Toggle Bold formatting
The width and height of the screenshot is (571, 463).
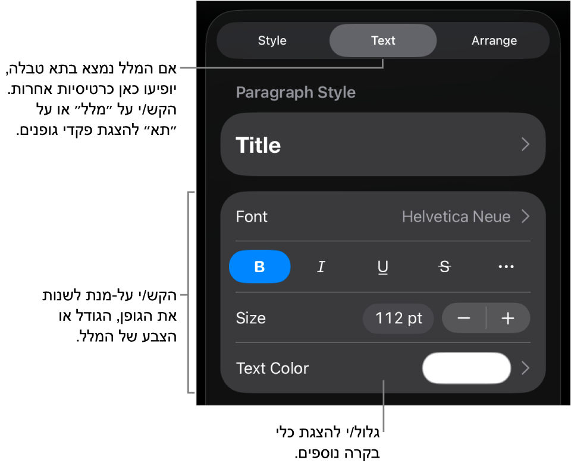260,266
